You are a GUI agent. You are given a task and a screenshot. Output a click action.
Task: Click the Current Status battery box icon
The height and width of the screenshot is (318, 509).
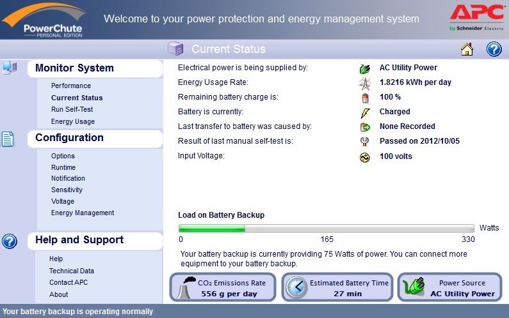click(x=175, y=49)
